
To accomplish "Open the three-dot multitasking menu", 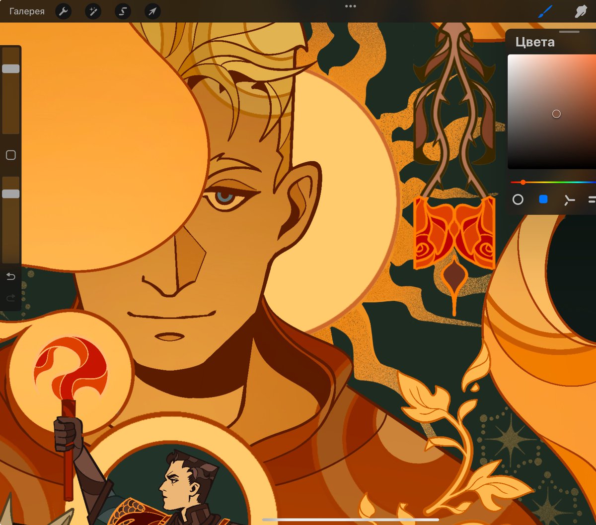I will [x=351, y=6].
